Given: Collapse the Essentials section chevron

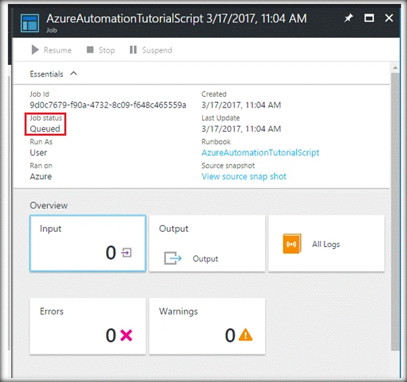Looking at the screenshot, I should pyautogui.click(x=74, y=74).
